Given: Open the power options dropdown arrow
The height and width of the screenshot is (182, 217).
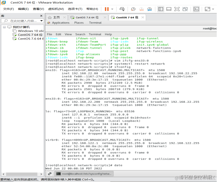Looking at the screenshot, I should pos(112,9).
